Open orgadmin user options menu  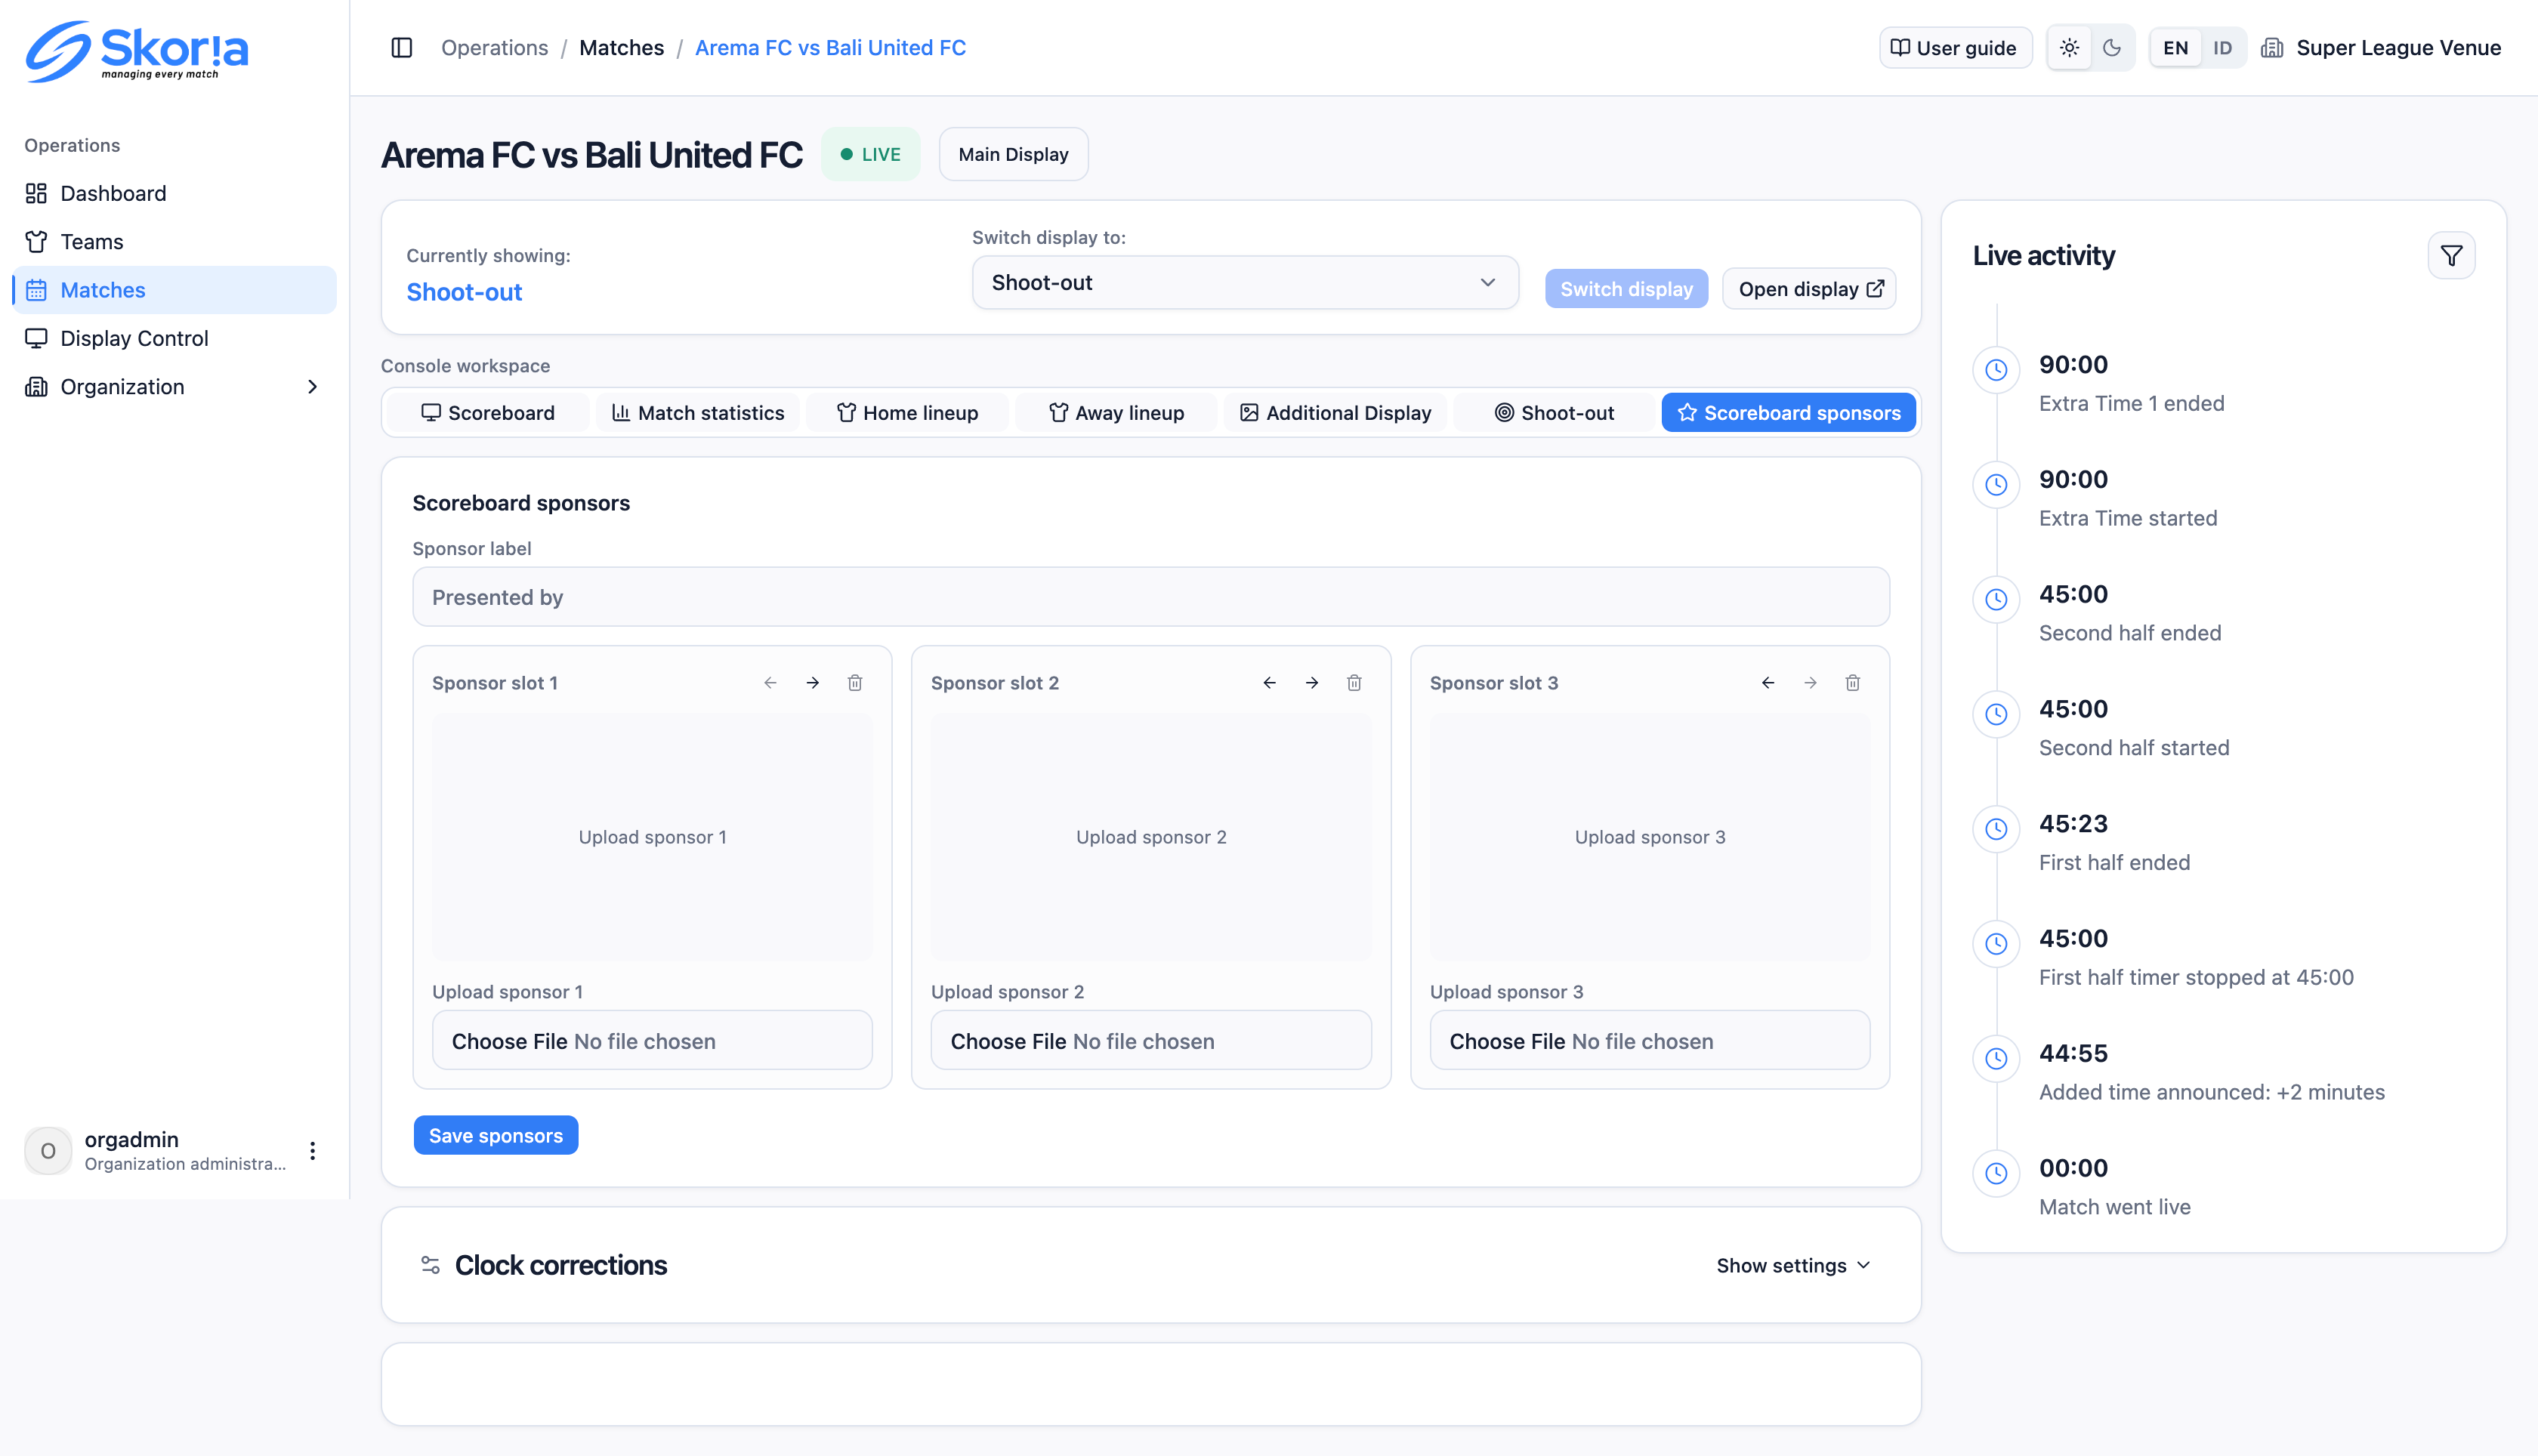[x=313, y=1150]
